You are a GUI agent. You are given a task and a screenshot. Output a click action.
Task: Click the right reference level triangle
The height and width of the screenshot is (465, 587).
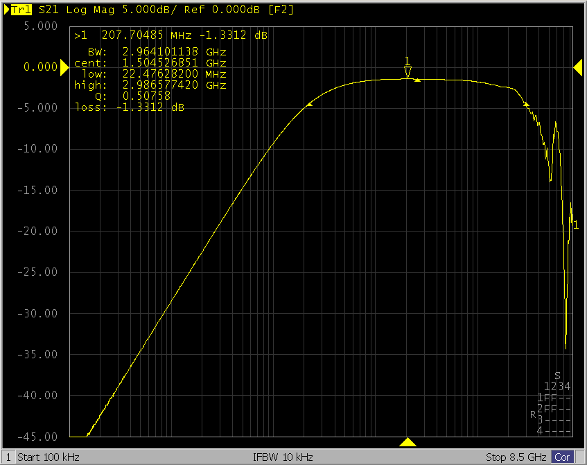coord(577,67)
